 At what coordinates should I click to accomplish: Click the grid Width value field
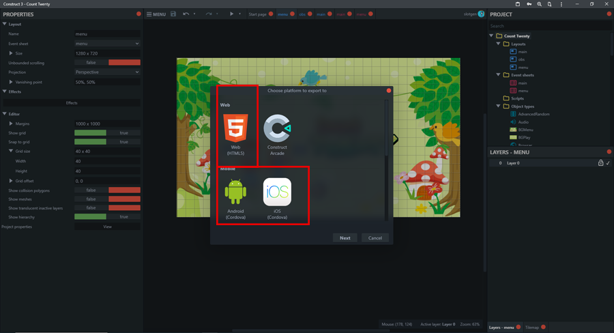tap(107, 161)
